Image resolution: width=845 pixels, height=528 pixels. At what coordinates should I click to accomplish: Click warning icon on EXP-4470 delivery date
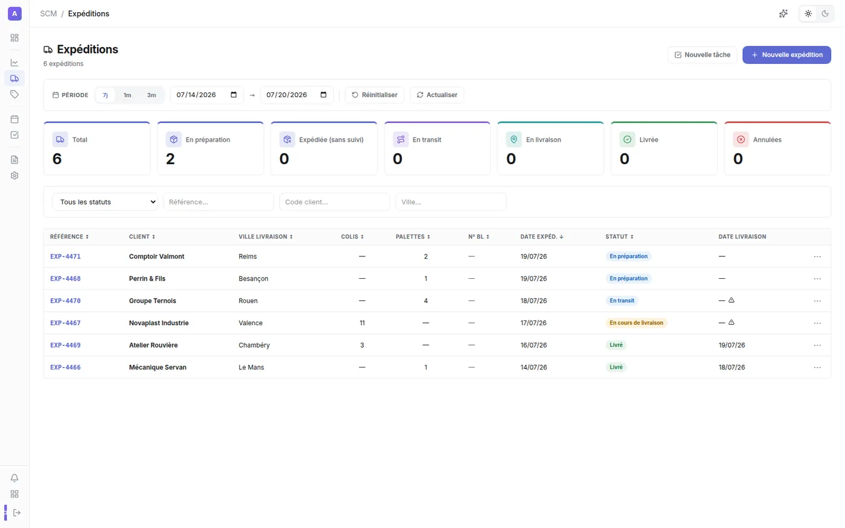[x=731, y=300]
